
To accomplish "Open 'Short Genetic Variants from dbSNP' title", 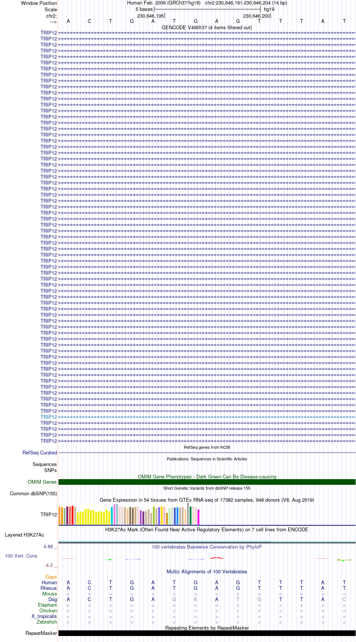I will coord(207,488).
